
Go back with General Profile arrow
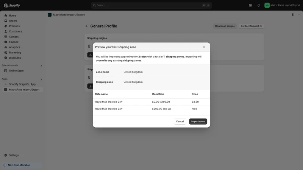coord(87,26)
